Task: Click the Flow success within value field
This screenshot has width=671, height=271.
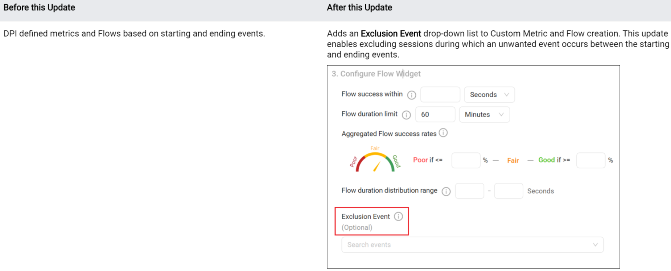Action: 440,95
